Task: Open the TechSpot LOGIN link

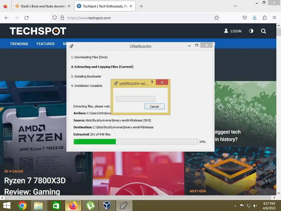Action: tap(233, 31)
